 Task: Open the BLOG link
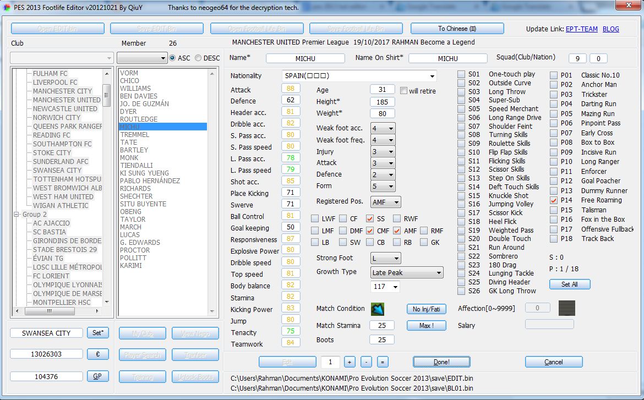[611, 29]
